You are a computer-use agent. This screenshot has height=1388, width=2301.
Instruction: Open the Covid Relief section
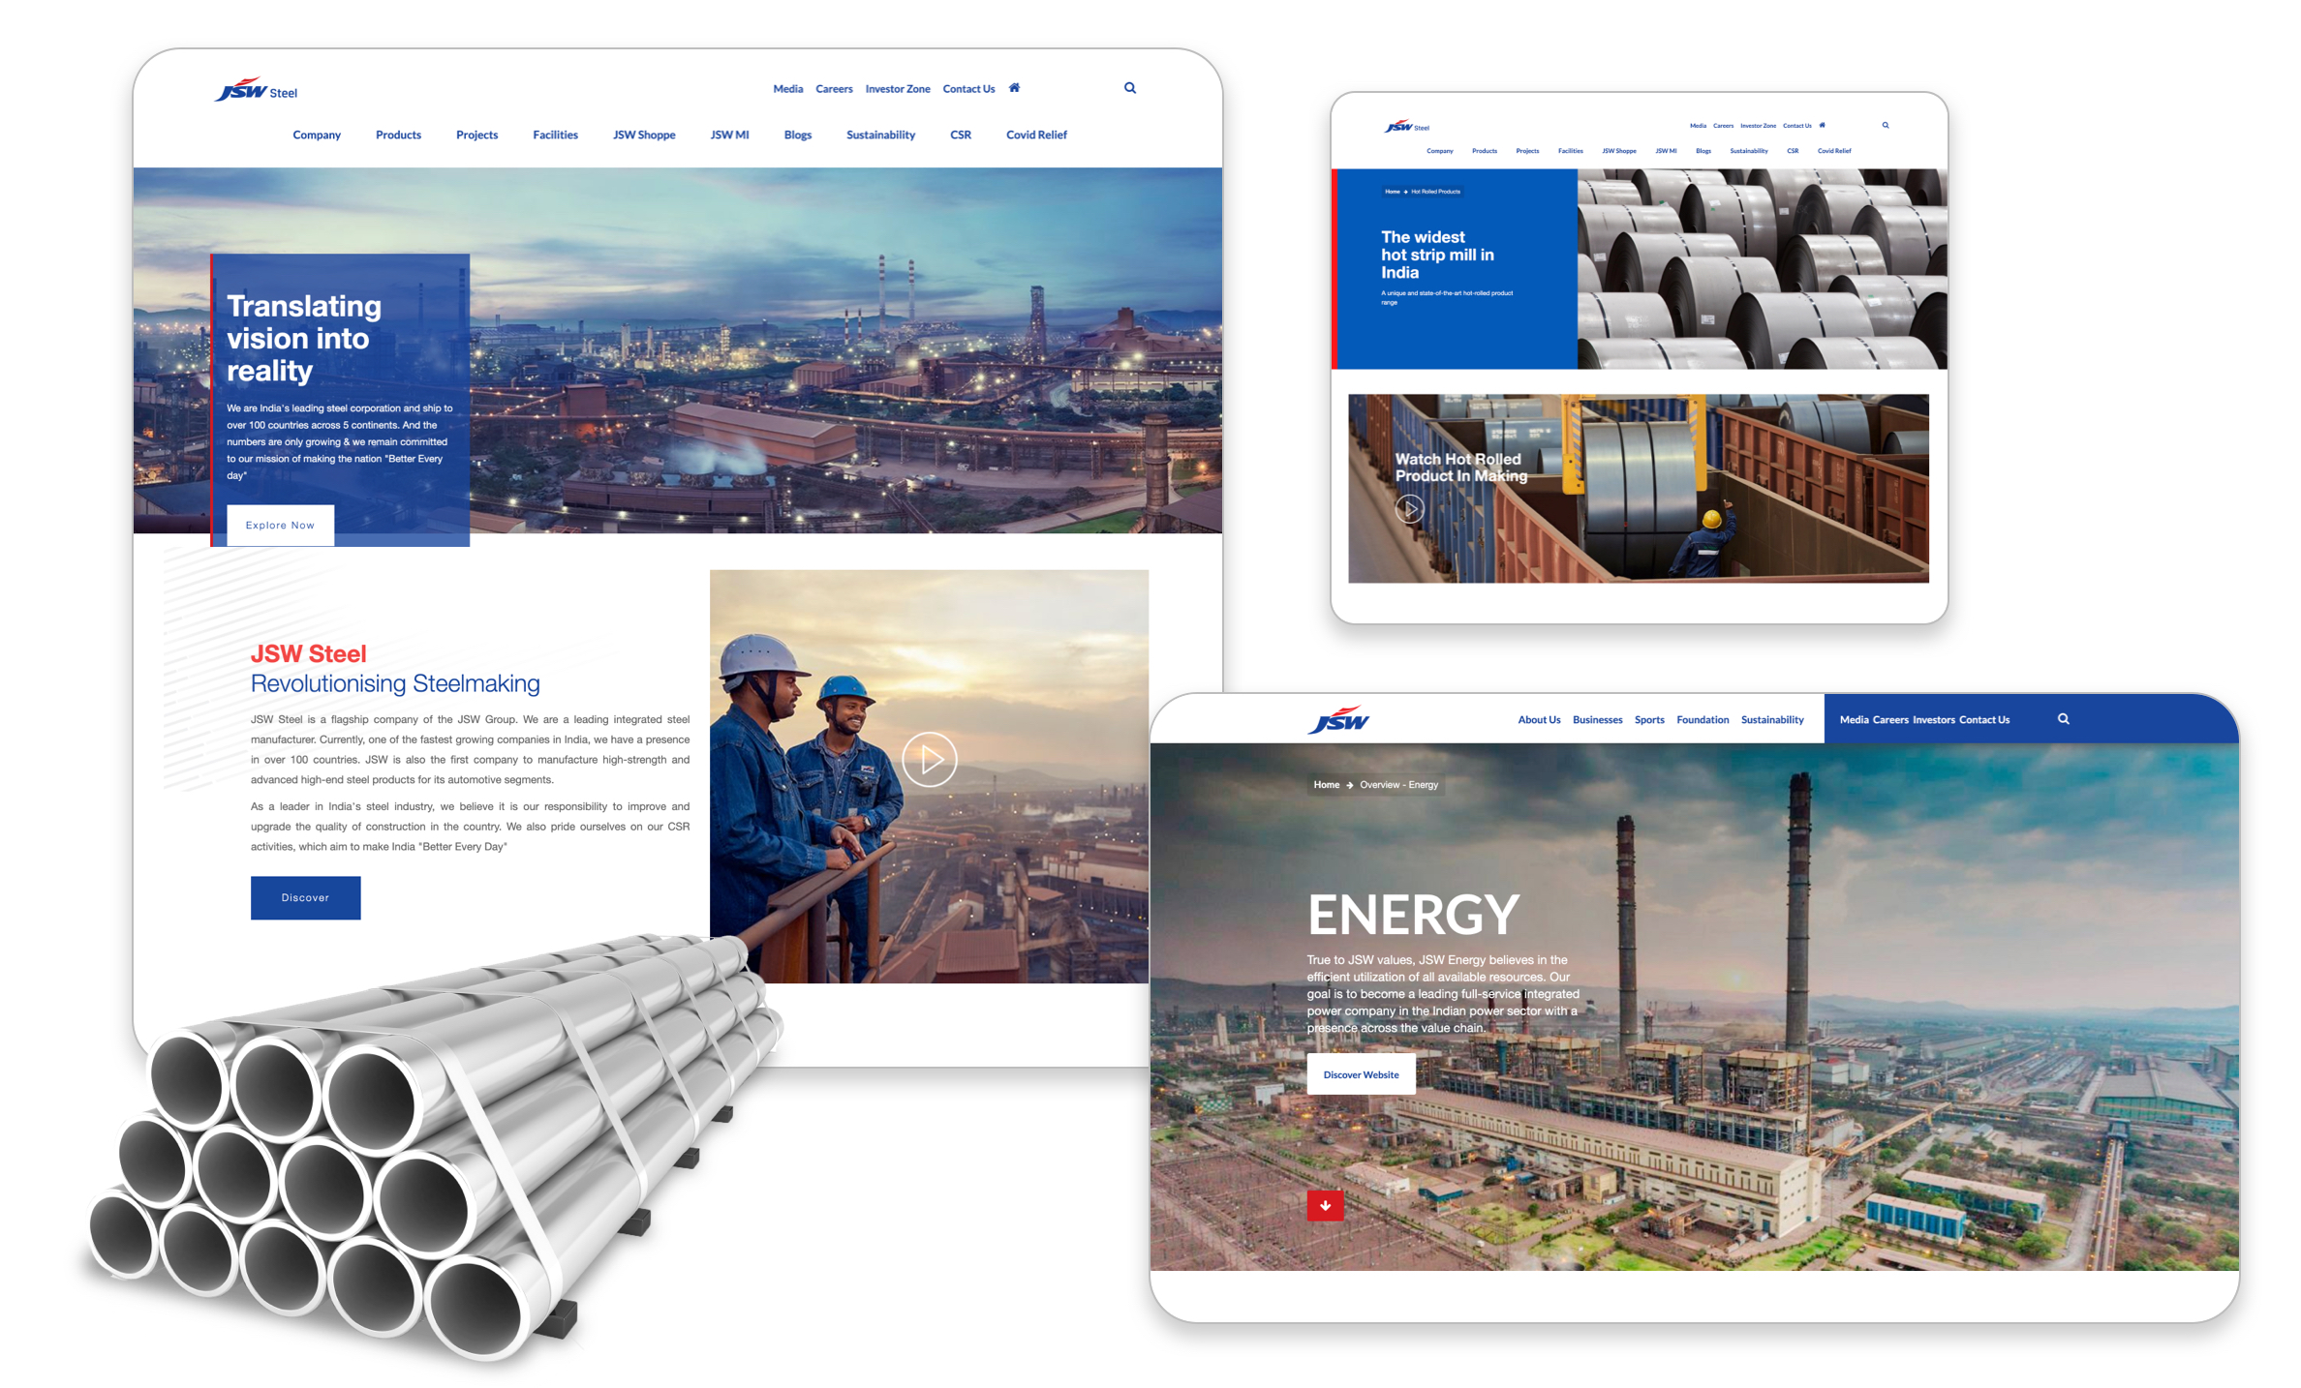coord(1036,135)
